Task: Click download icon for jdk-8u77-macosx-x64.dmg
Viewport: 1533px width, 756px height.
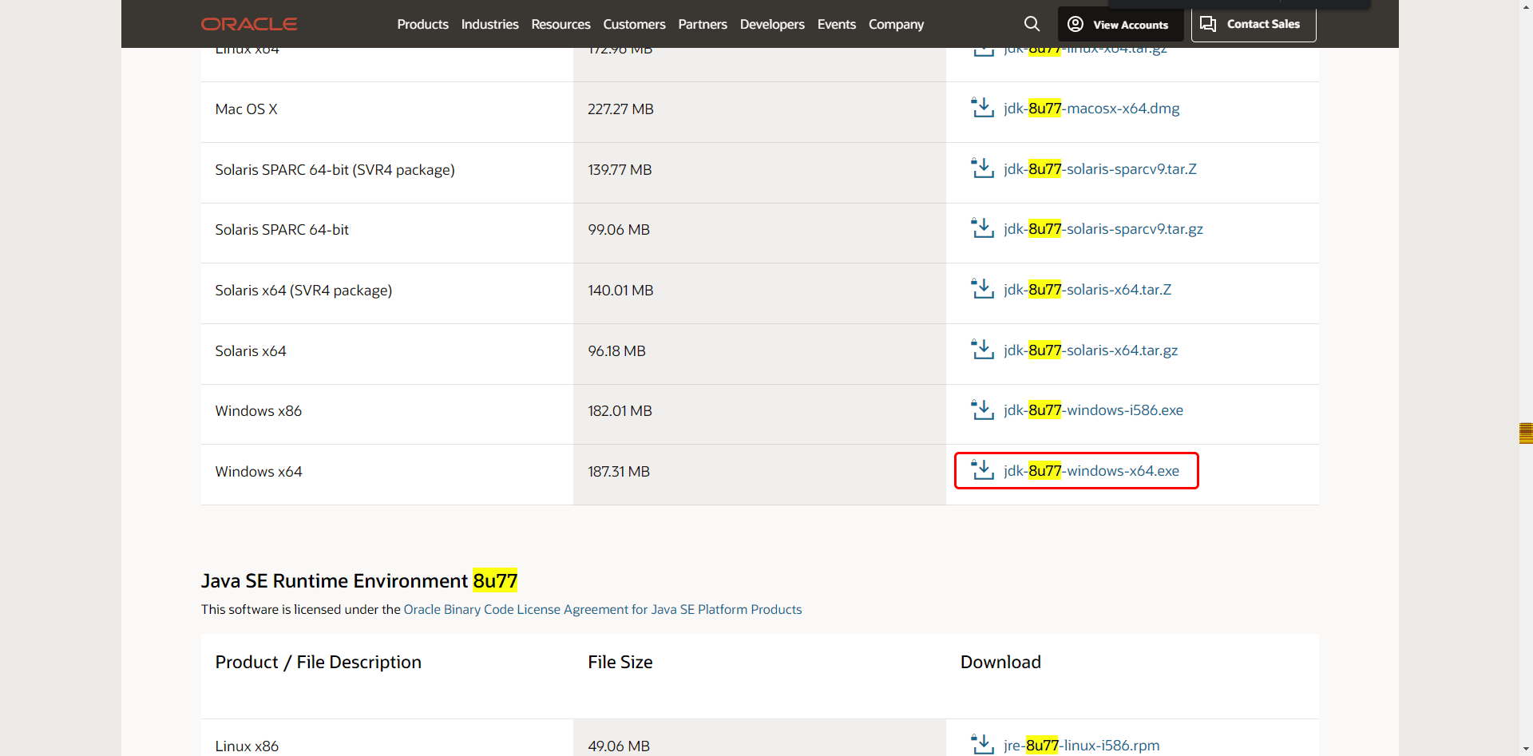Action: click(982, 108)
